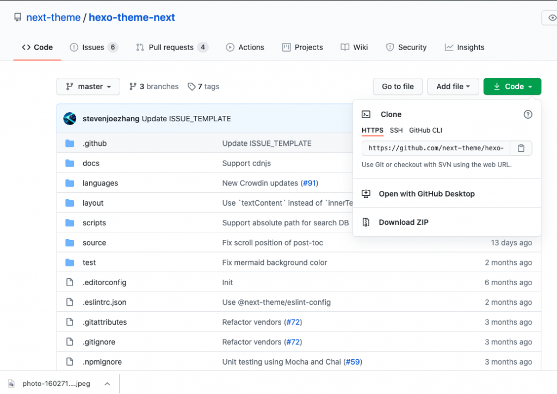Open the Issues tab

[x=94, y=47]
